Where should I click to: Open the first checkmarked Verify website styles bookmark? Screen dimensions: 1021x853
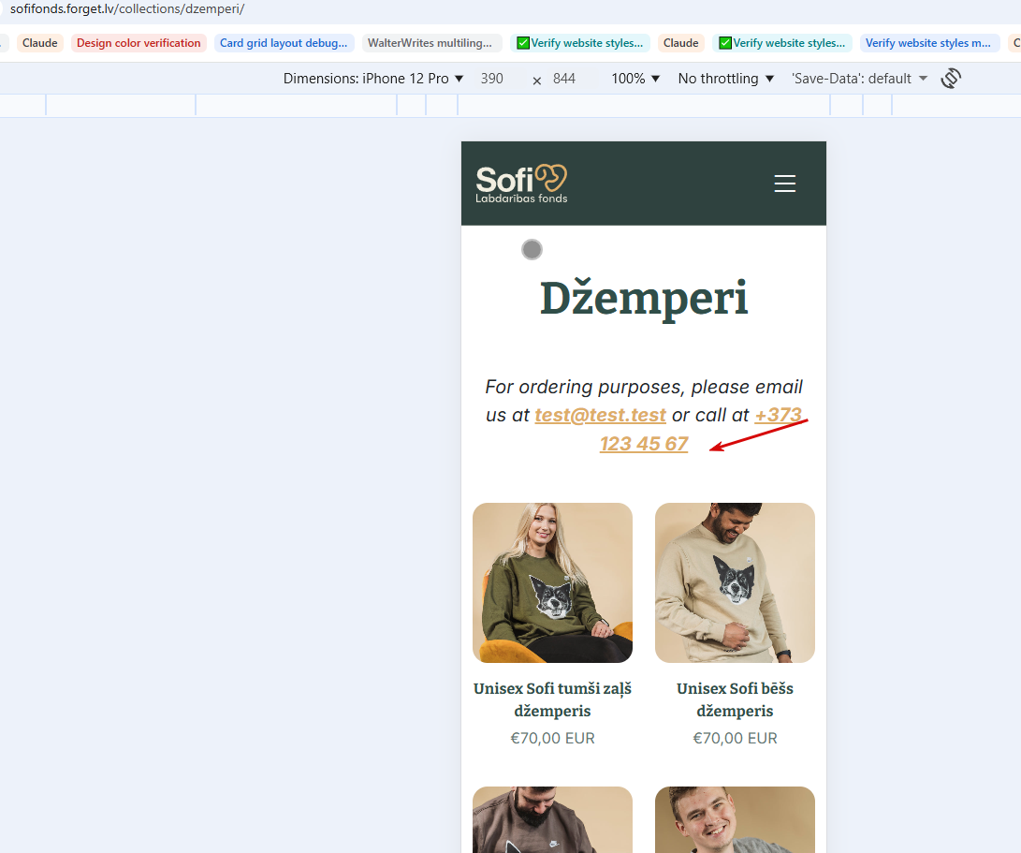coord(580,43)
